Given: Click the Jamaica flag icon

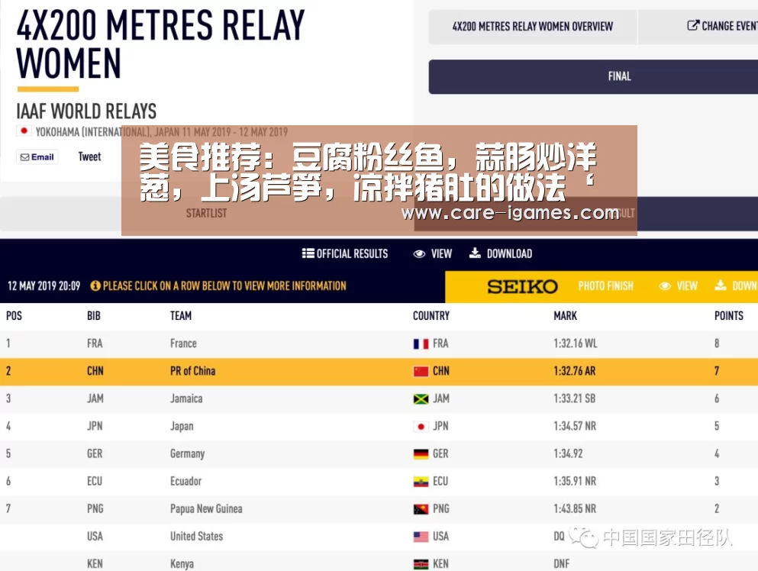Looking at the screenshot, I should pyautogui.click(x=421, y=399).
